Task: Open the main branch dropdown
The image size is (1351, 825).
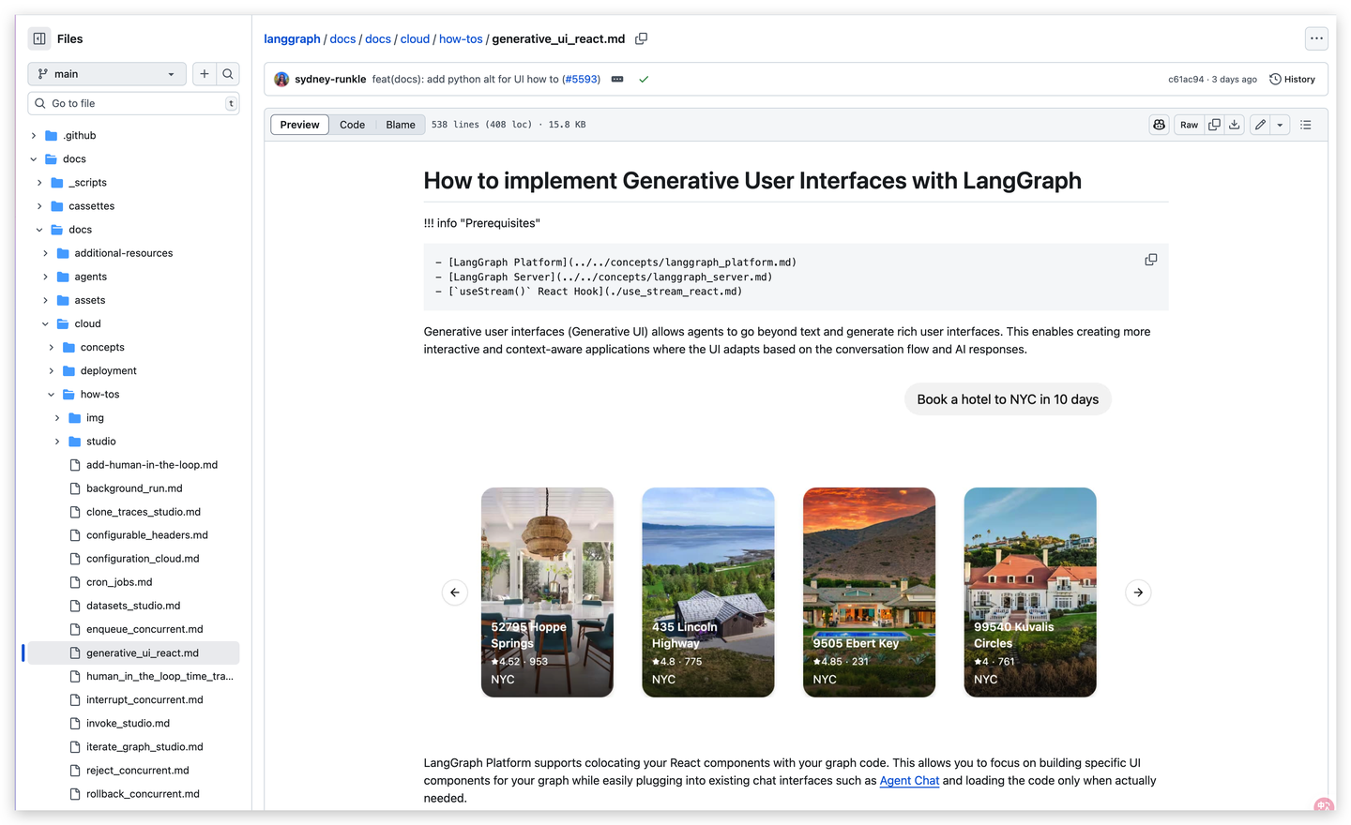Action: pyautogui.click(x=107, y=74)
